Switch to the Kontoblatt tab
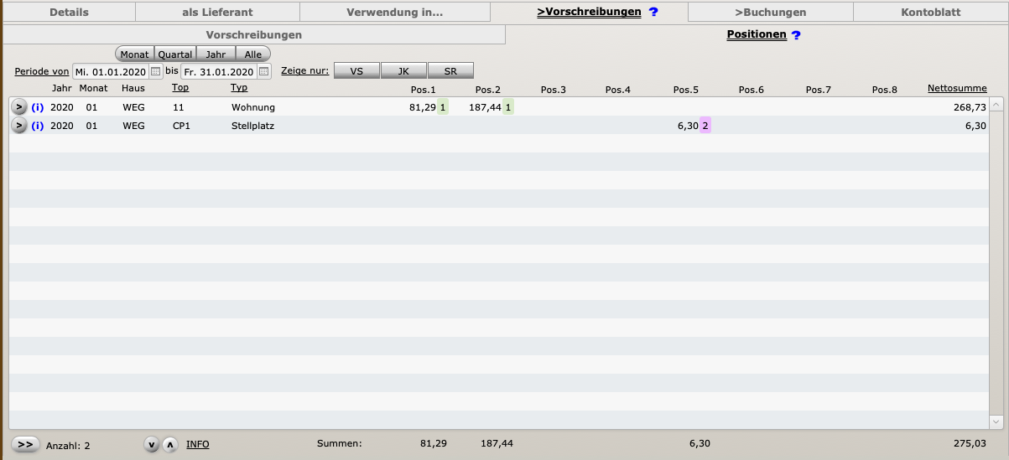This screenshot has width=1009, height=460. pyautogui.click(x=930, y=13)
